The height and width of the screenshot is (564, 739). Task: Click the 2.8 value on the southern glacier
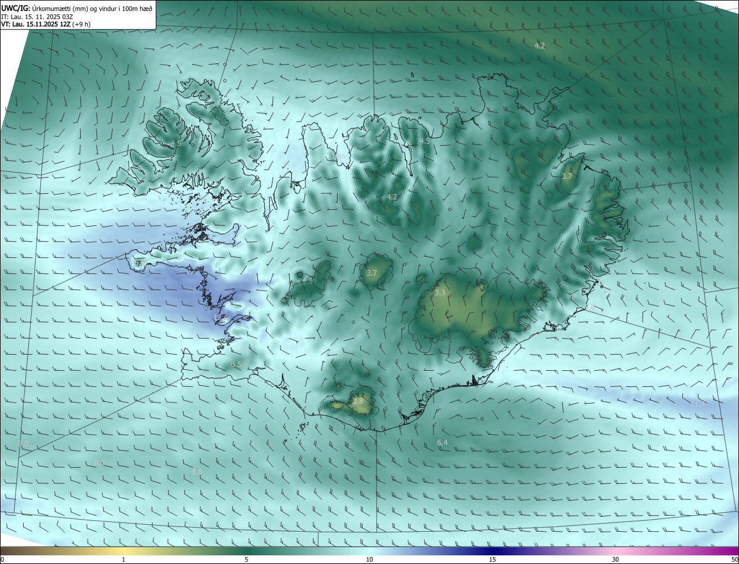[358, 401]
